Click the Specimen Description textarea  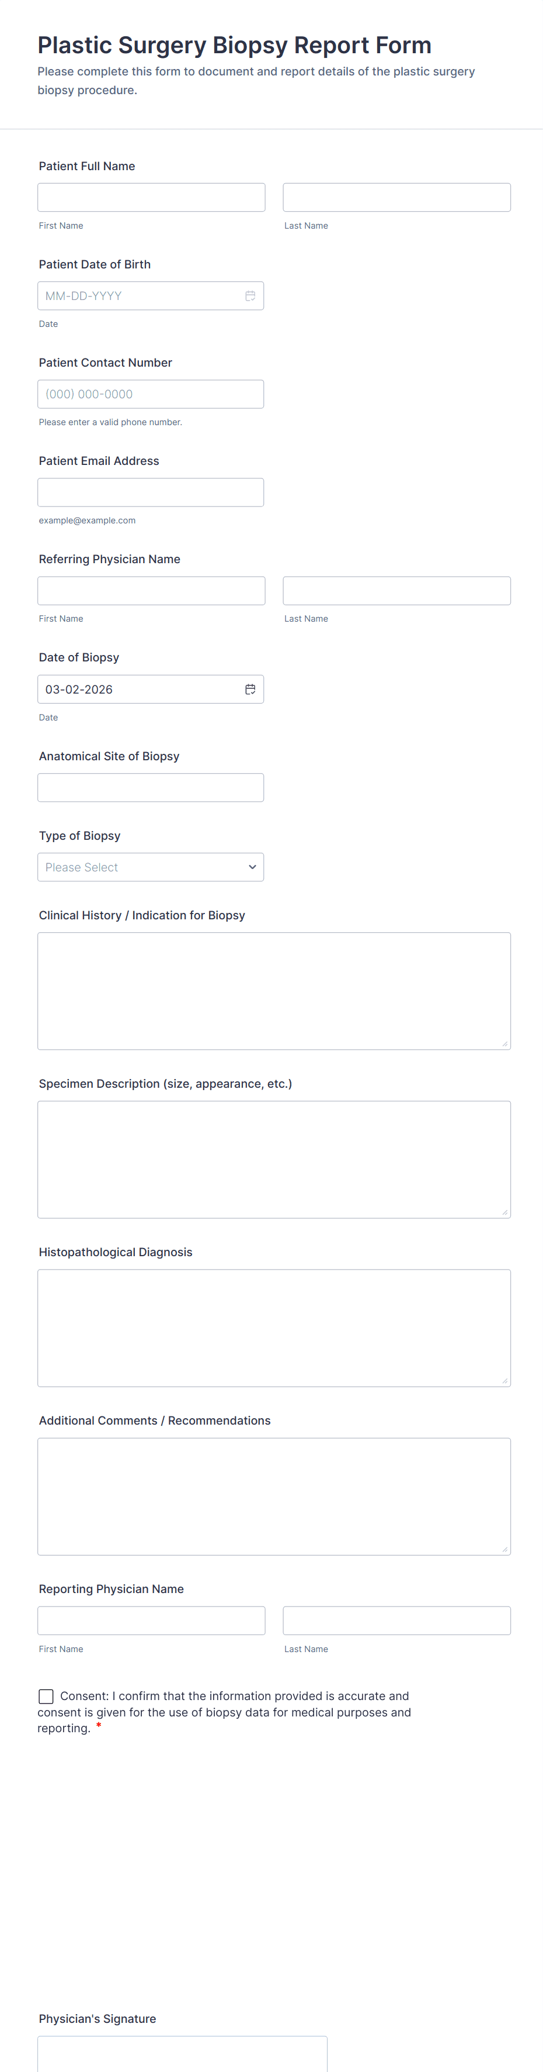274,1159
